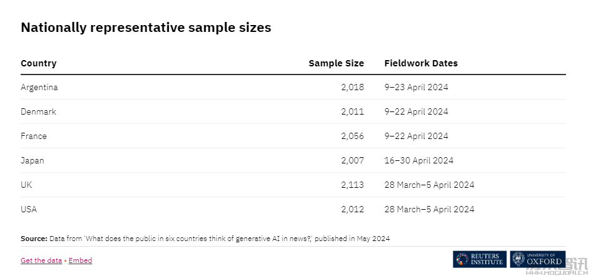
Task: Click the Sample Size column header
Action: coord(336,63)
